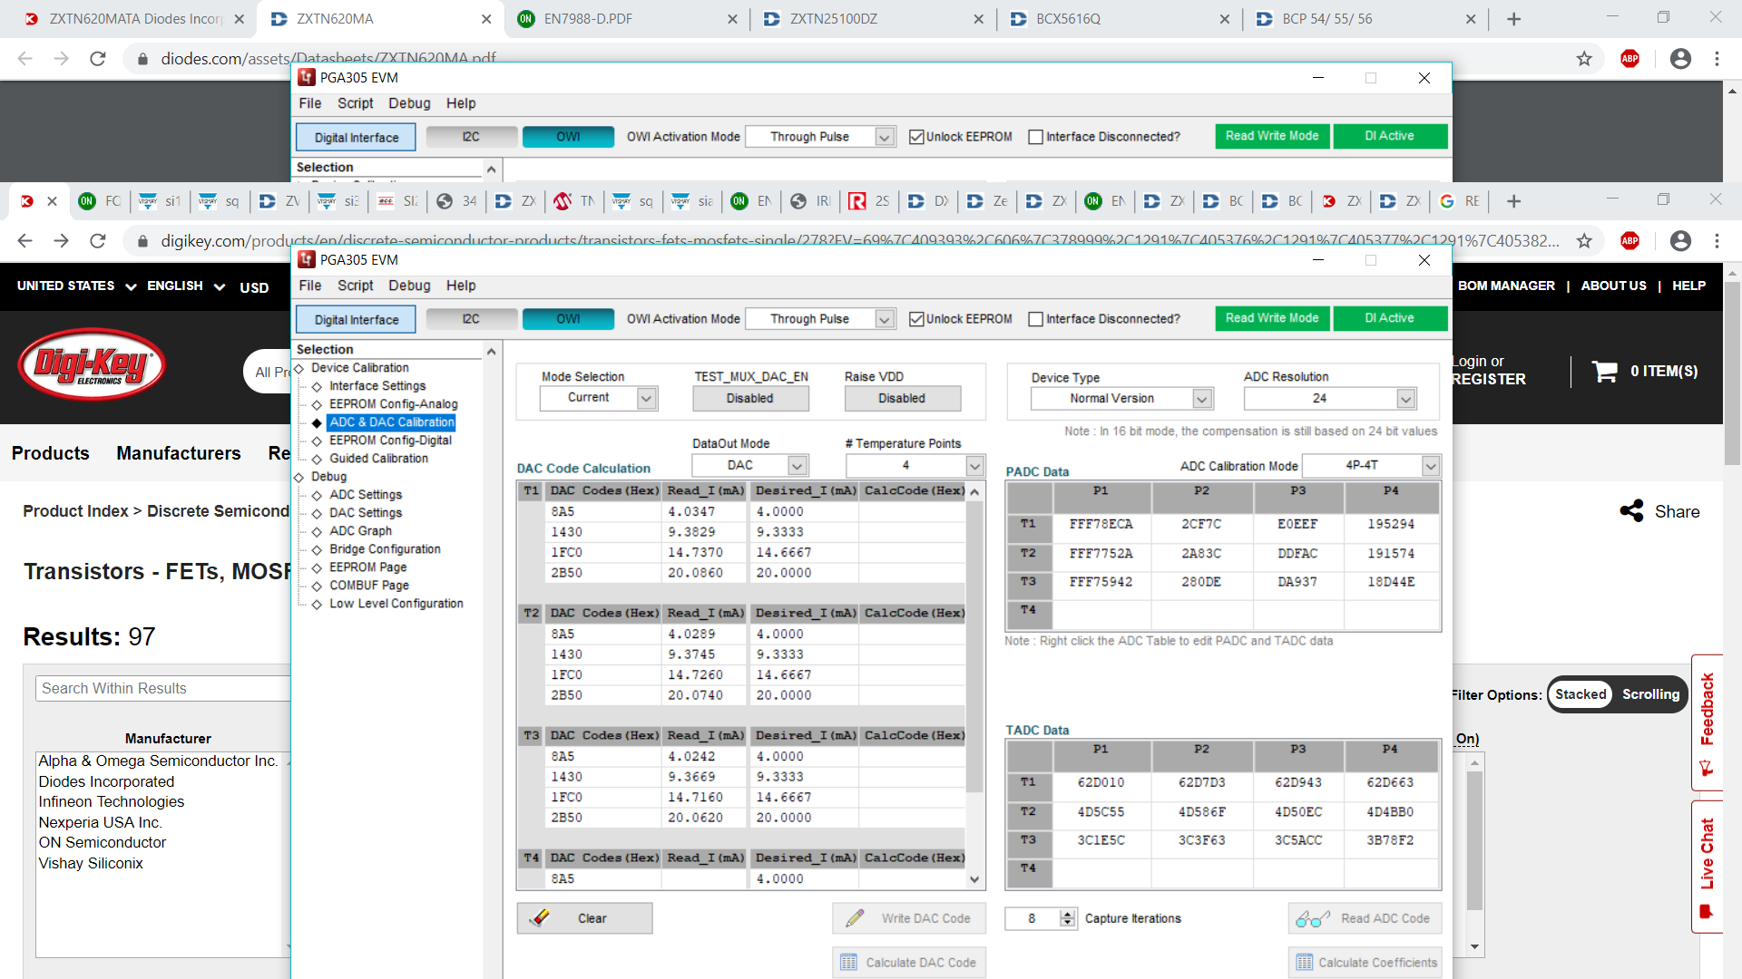The image size is (1742, 979).
Task: Bookmark the digikey page with star icon
Action: click(1584, 240)
